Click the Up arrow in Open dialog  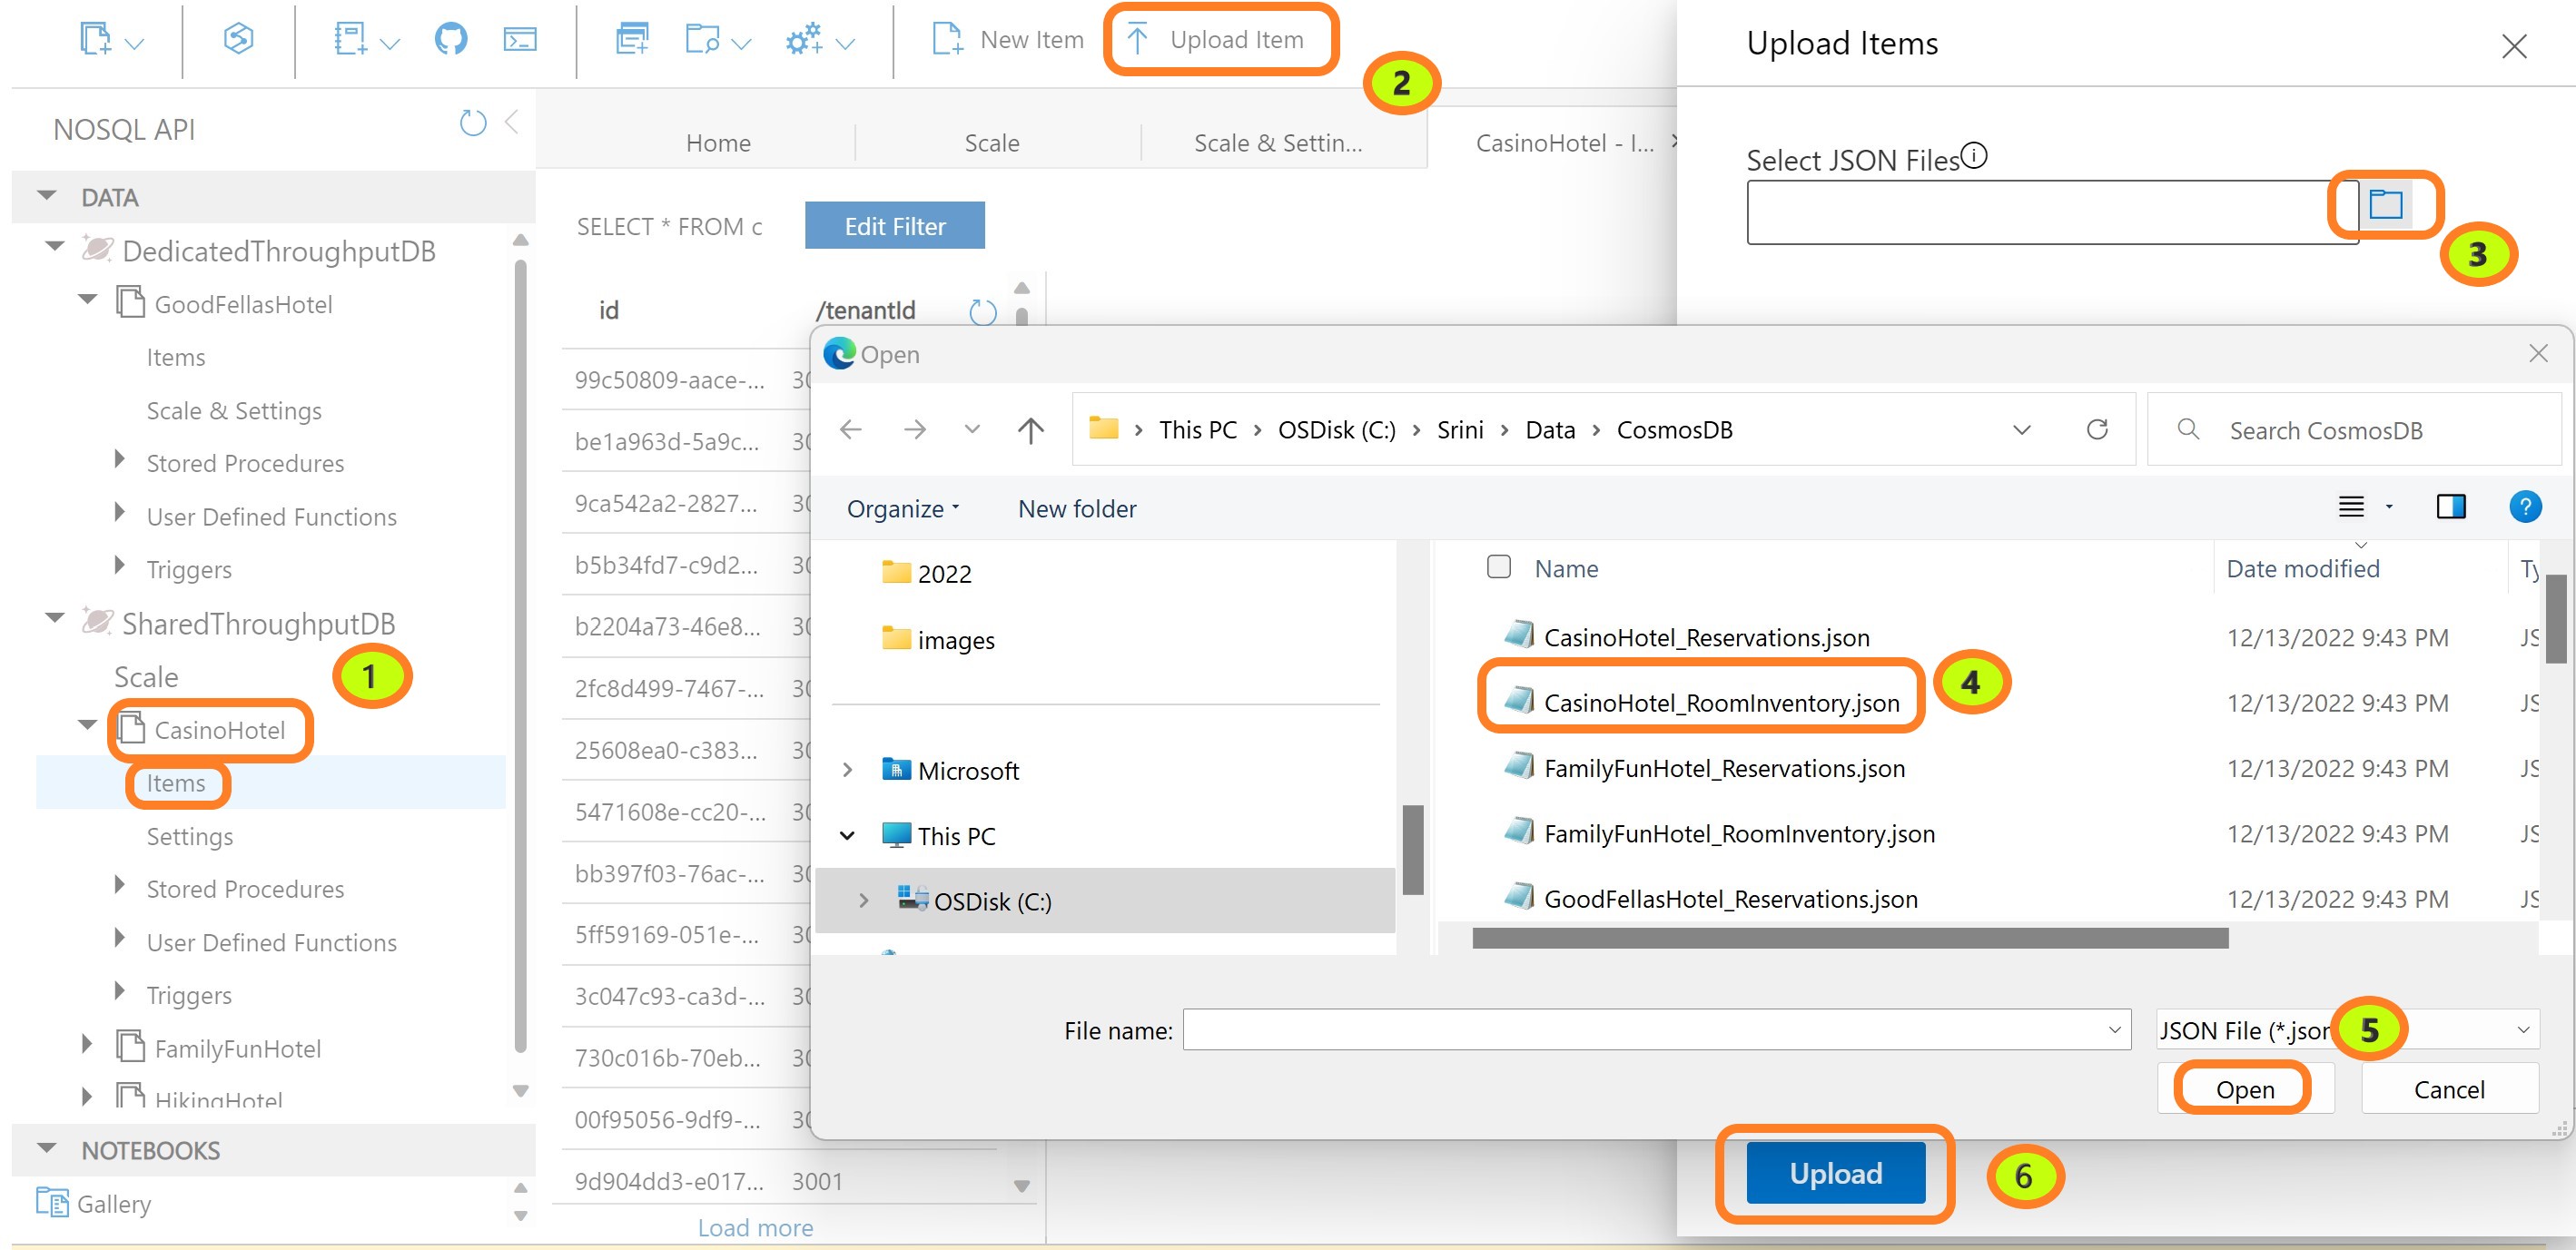coord(1030,430)
